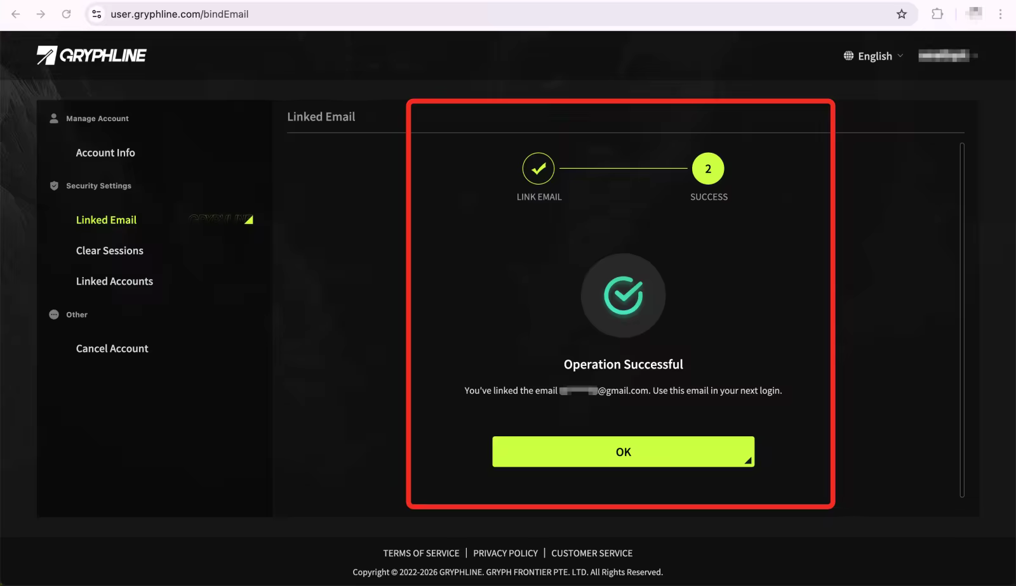
Task: Click the globe language icon
Action: point(848,56)
